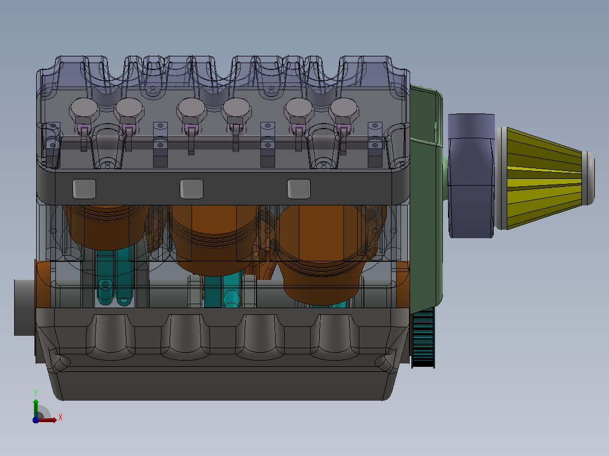Select the teal toothed belt pulley

click(423, 337)
